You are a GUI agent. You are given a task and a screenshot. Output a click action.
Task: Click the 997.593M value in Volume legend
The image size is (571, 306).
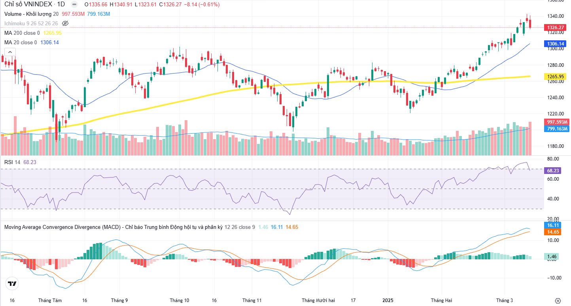click(x=73, y=14)
